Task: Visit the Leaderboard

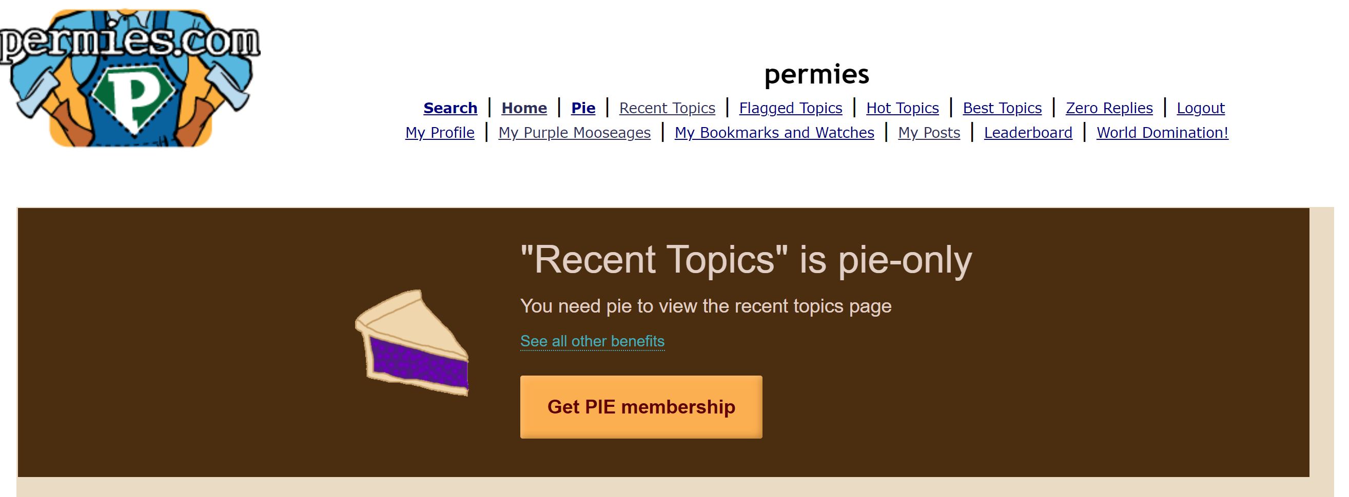Action: coord(1028,133)
